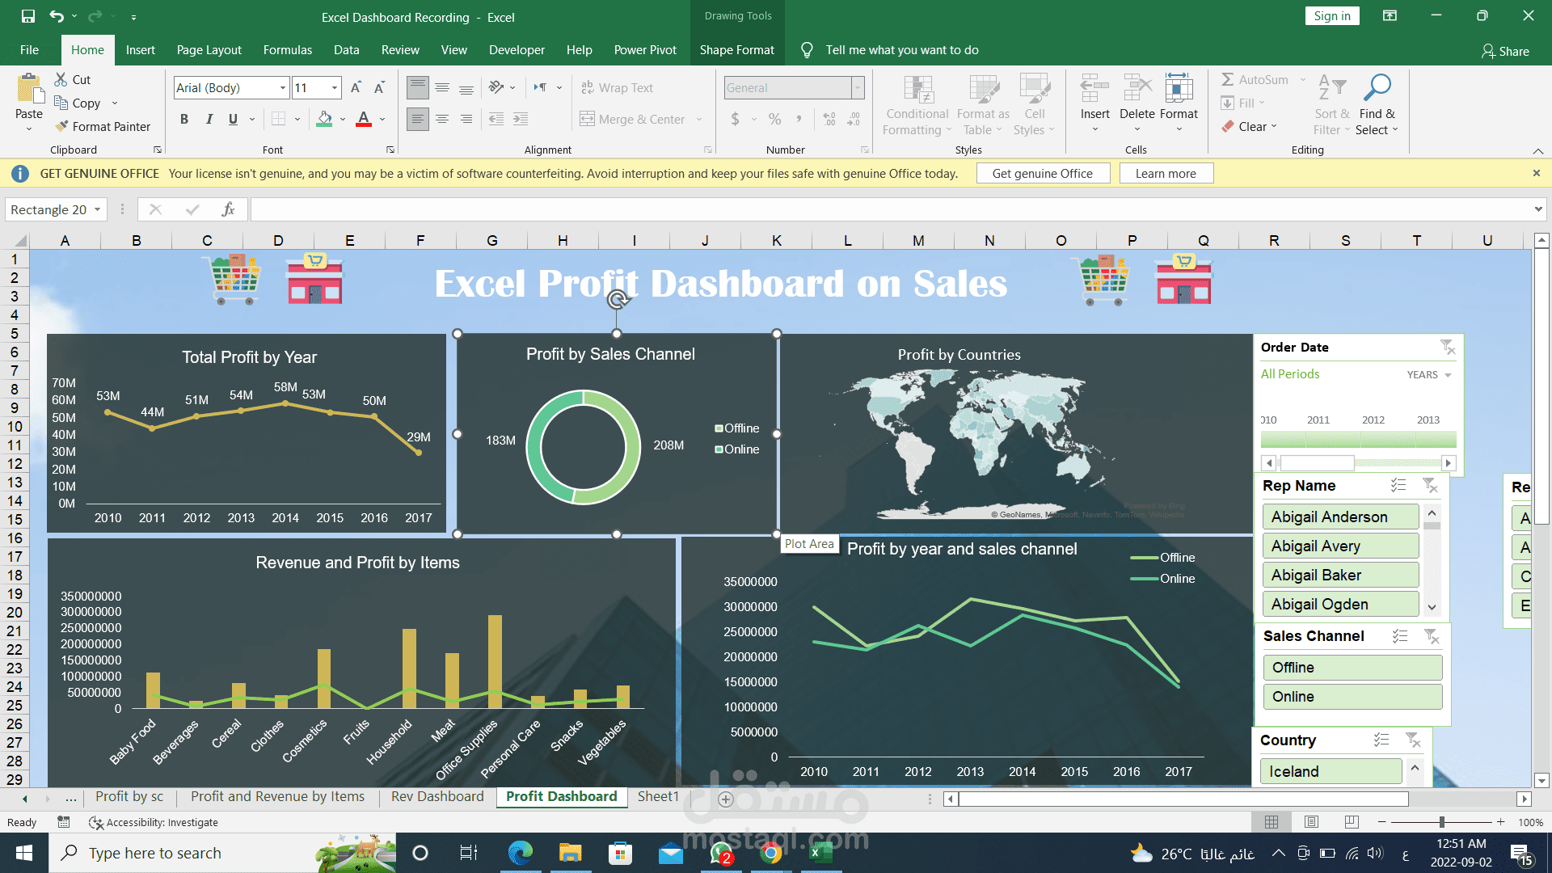Screen dimensions: 1552x873
Task: Open the font name dropdown
Action: 282,88
